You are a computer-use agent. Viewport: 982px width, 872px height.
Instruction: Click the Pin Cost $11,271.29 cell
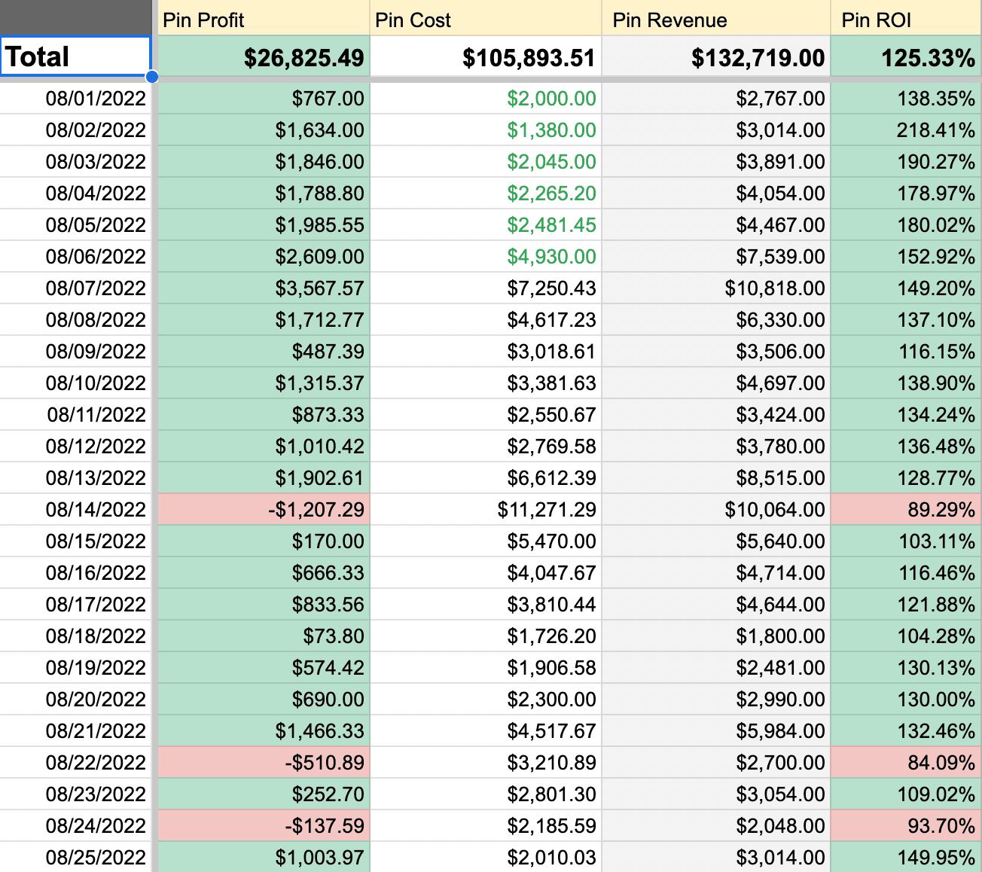pos(486,510)
